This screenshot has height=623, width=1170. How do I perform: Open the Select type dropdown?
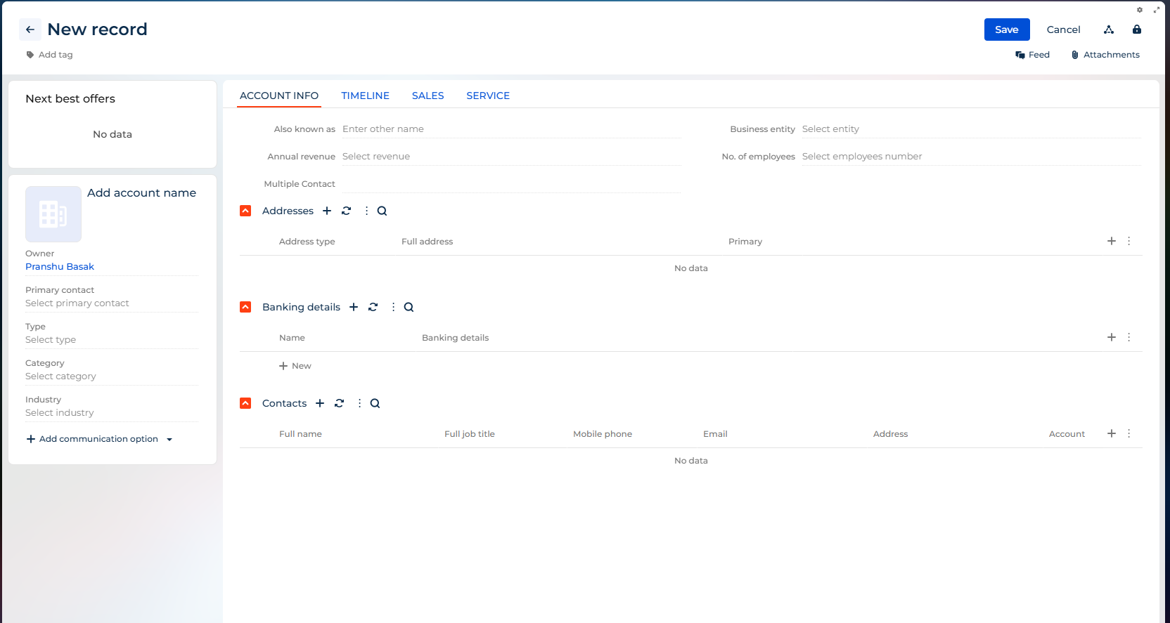coord(112,340)
